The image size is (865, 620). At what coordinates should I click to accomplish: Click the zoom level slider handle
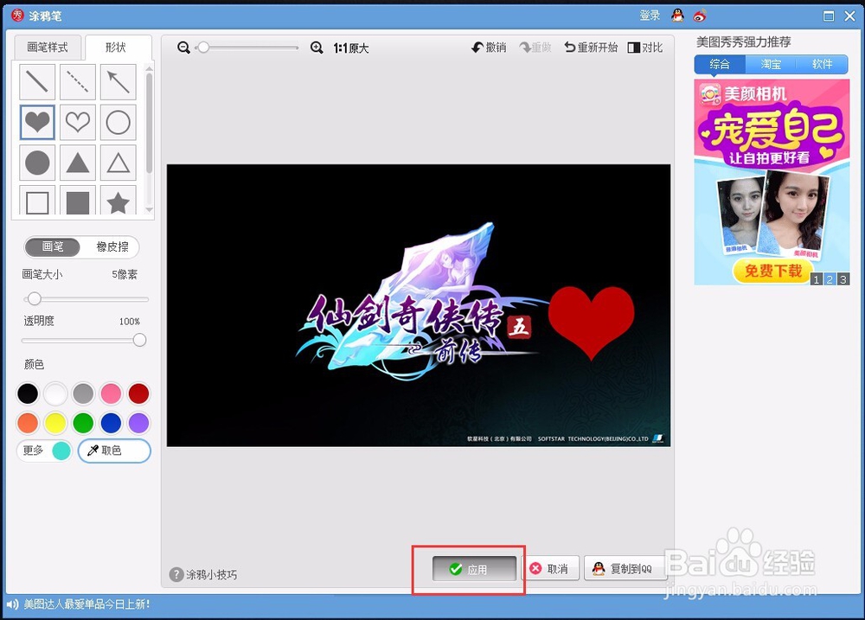pos(203,48)
